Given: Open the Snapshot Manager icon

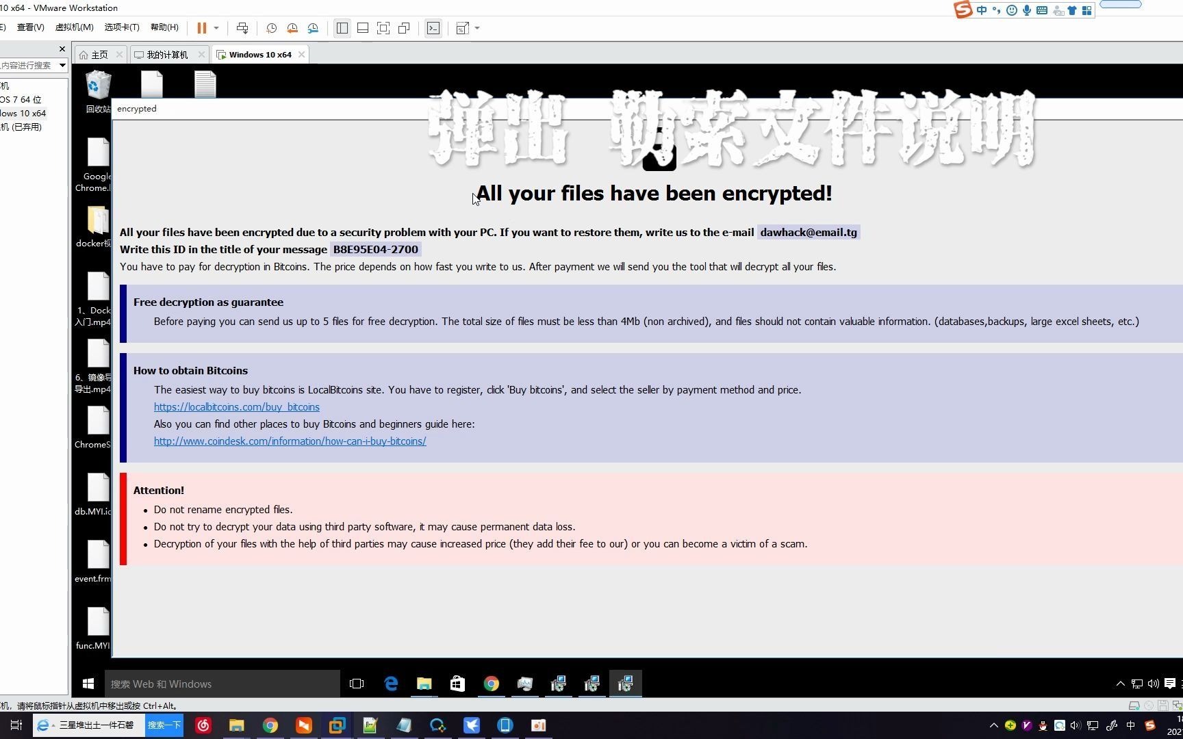Looking at the screenshot, I should (313, 28).
